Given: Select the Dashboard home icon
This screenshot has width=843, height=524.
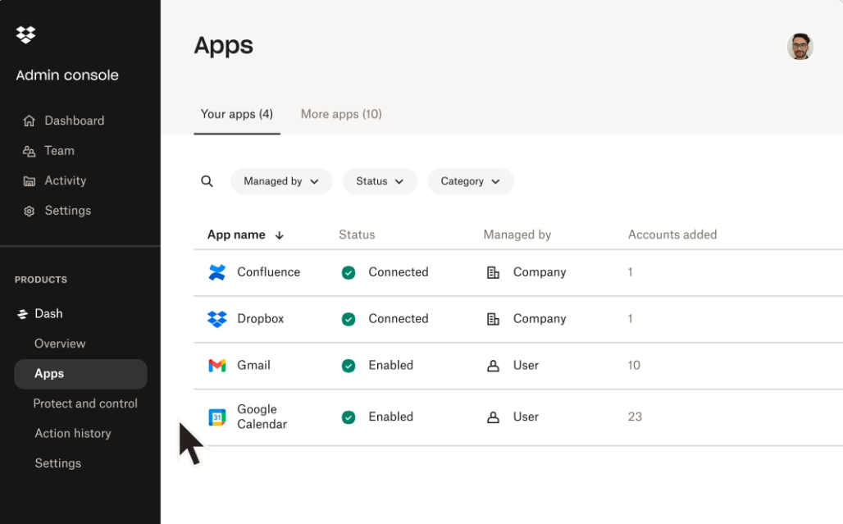Looking at the screenshot, I should tap(30, 121).
